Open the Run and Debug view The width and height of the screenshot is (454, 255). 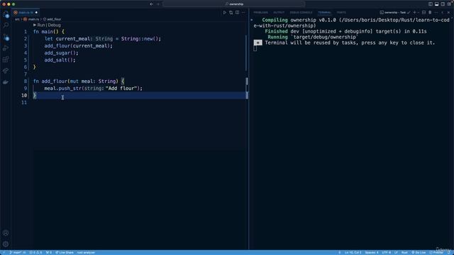click(6, 48)
